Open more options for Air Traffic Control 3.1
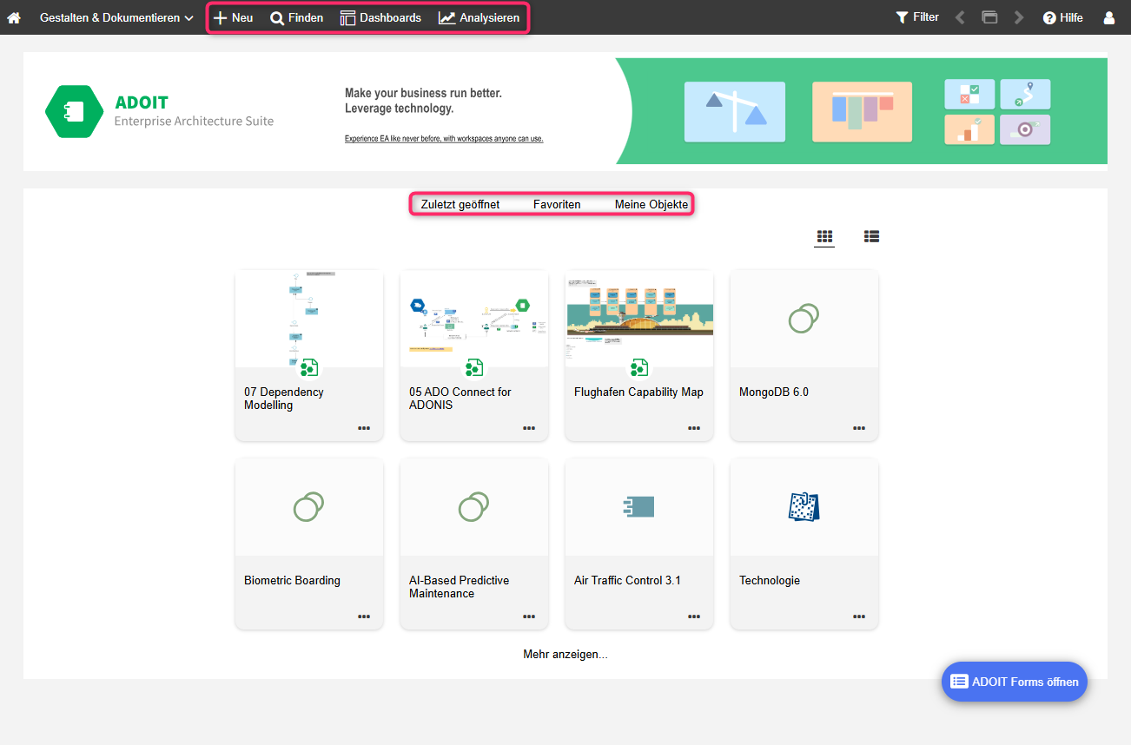Image resolution: width=1131 pixels, height=745 pixels. point(694,616)
